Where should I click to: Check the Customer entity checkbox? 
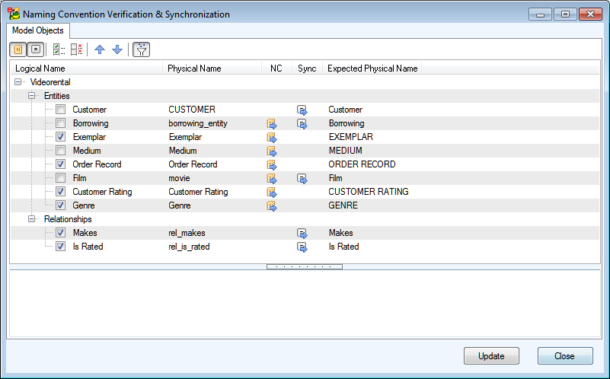(x=60, y=110)
